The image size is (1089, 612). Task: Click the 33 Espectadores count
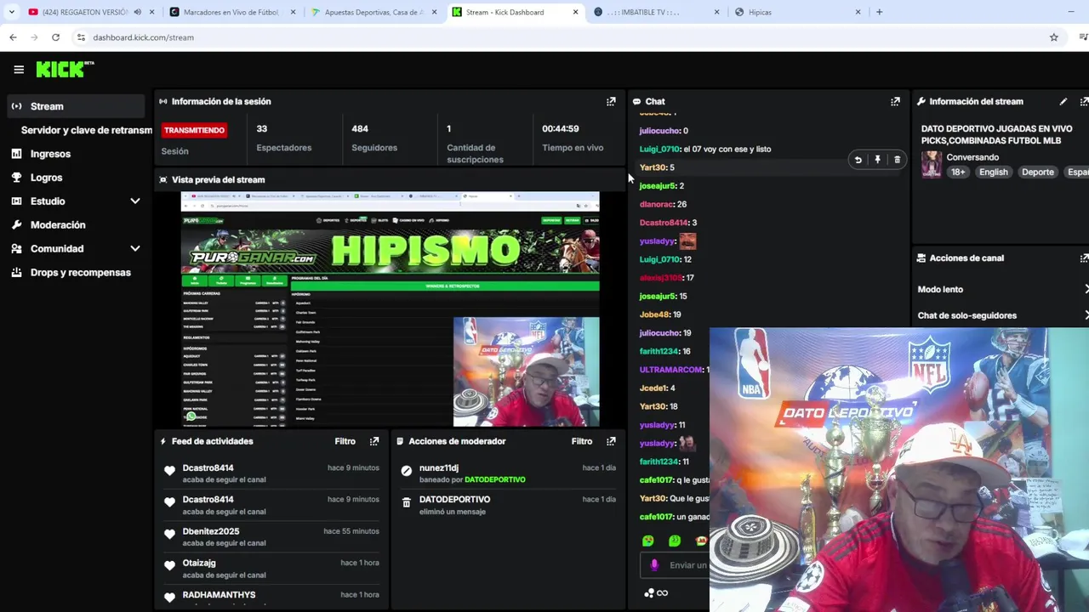pyautogui.click(x=261, y=128)
